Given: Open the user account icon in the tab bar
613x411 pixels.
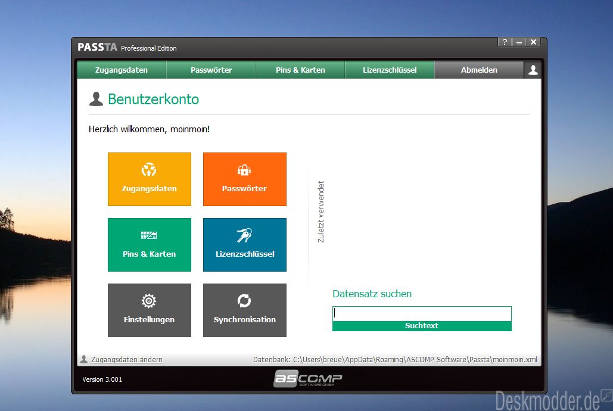Looking at the screenshot, I should click(533, 70).
